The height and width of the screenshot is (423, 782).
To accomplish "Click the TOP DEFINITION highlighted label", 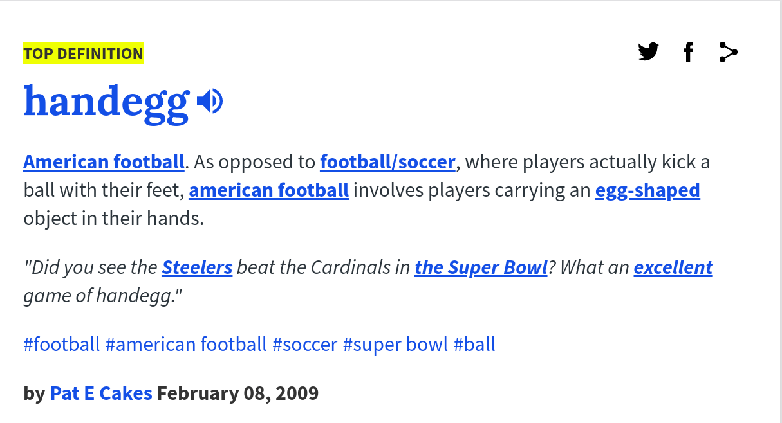I will coord(83,53).
